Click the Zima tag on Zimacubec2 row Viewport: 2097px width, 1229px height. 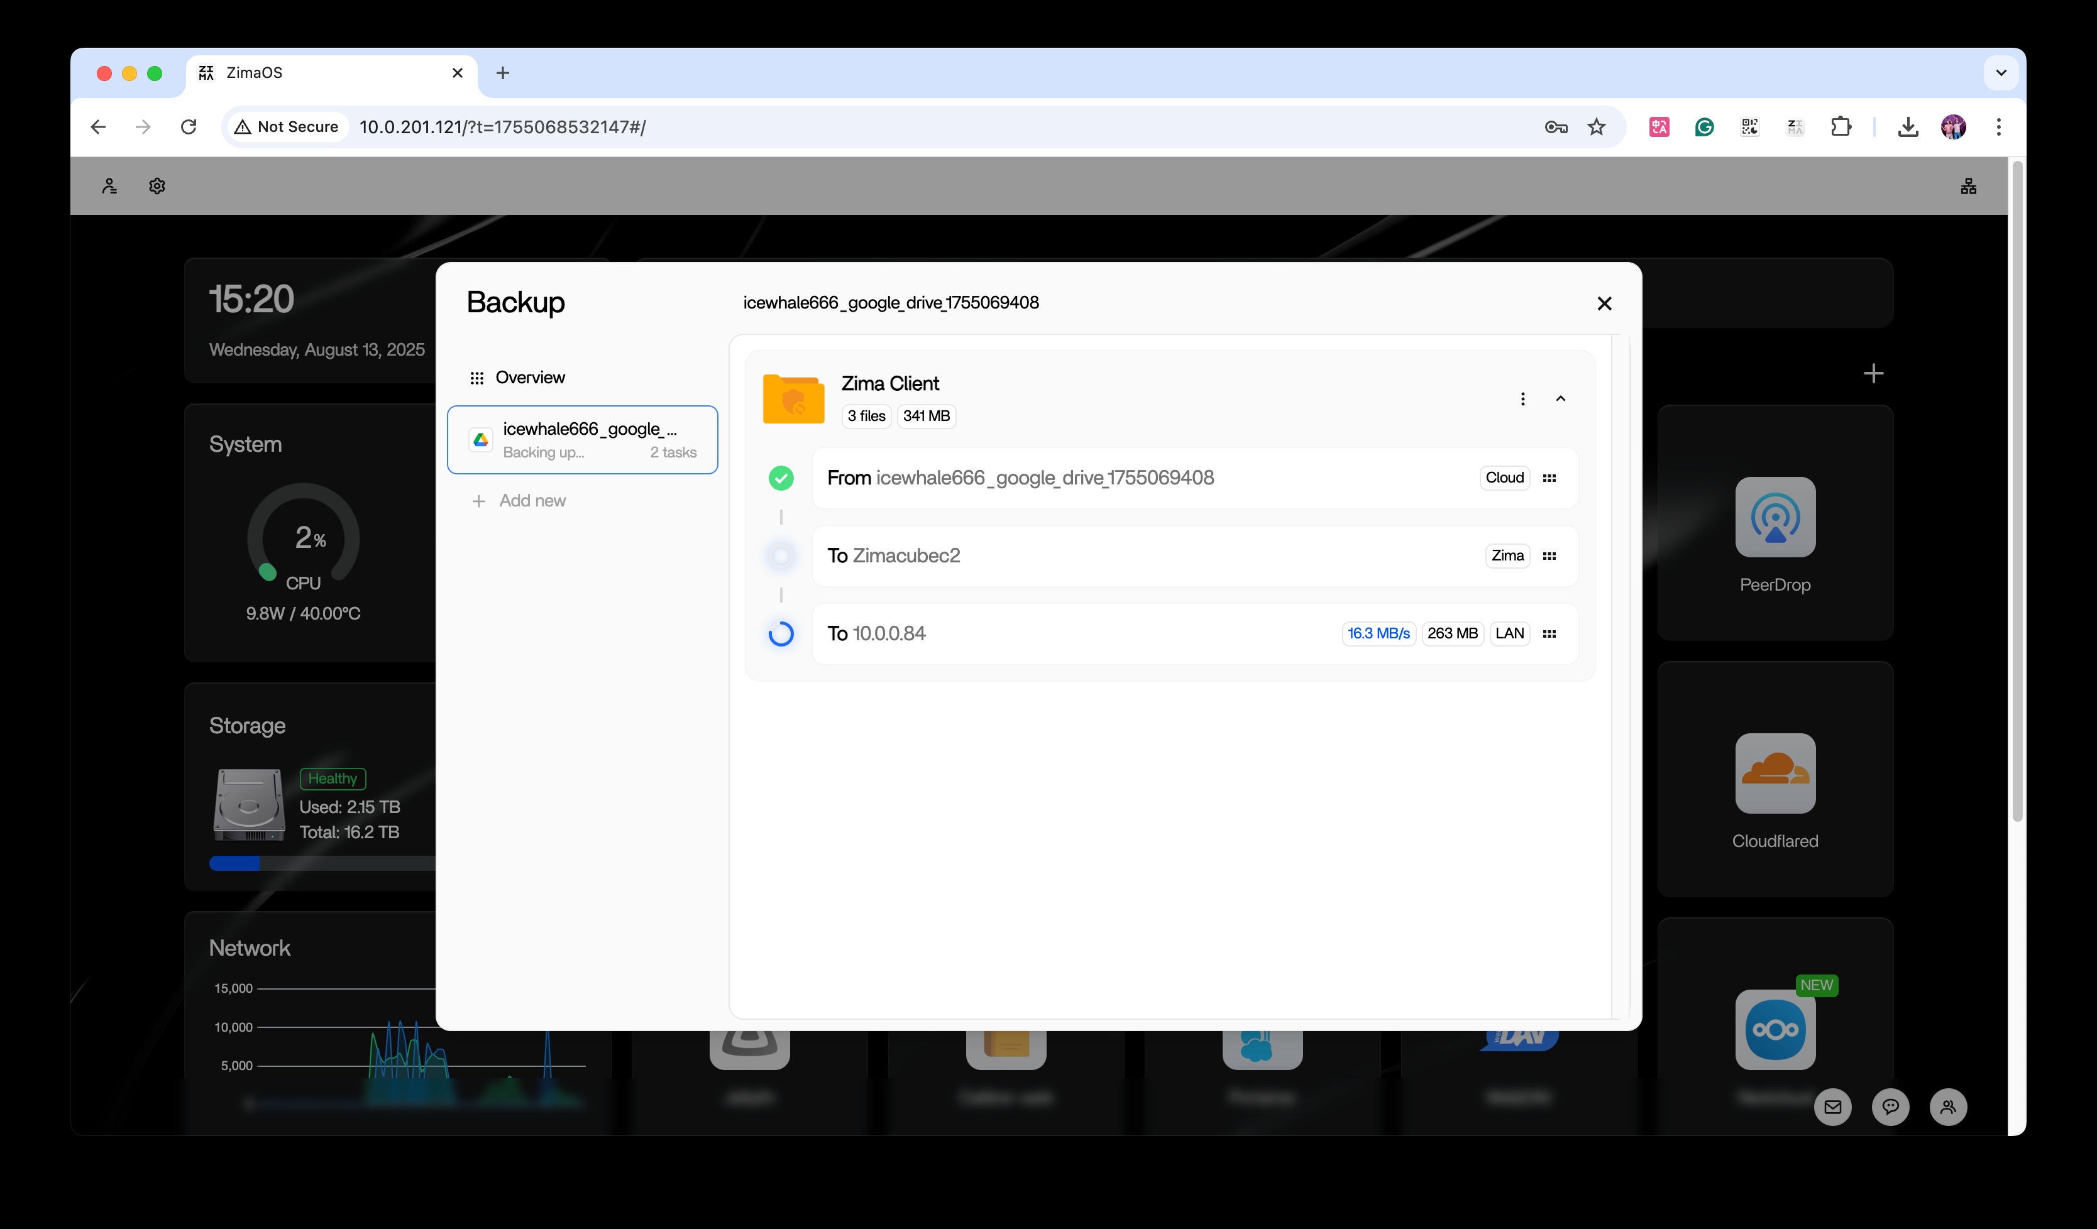(x=1507, y=555)
